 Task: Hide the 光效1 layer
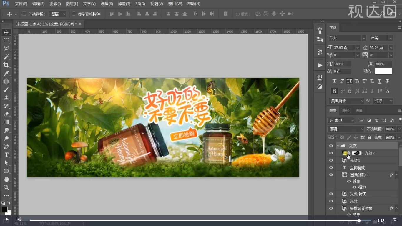point(331,160)
